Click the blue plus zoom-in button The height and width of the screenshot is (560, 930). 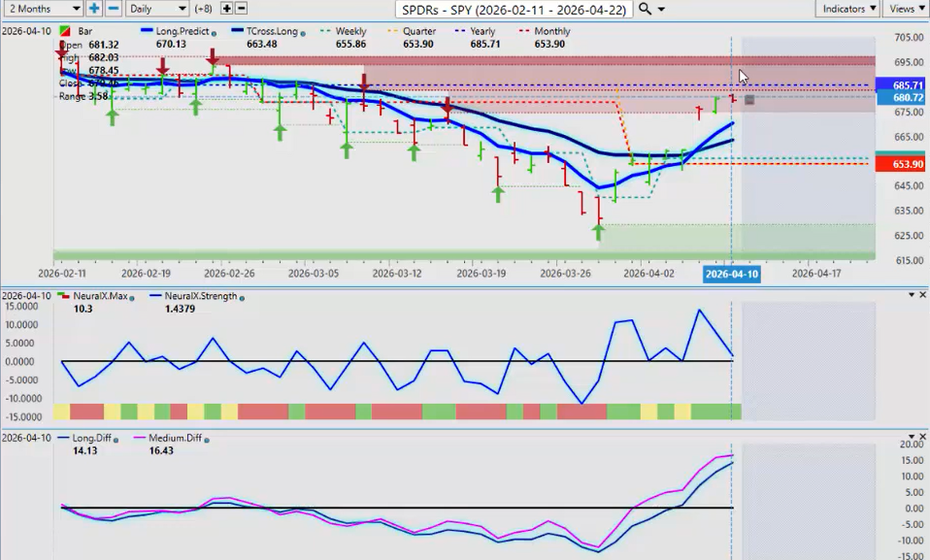tap(94, 9)
